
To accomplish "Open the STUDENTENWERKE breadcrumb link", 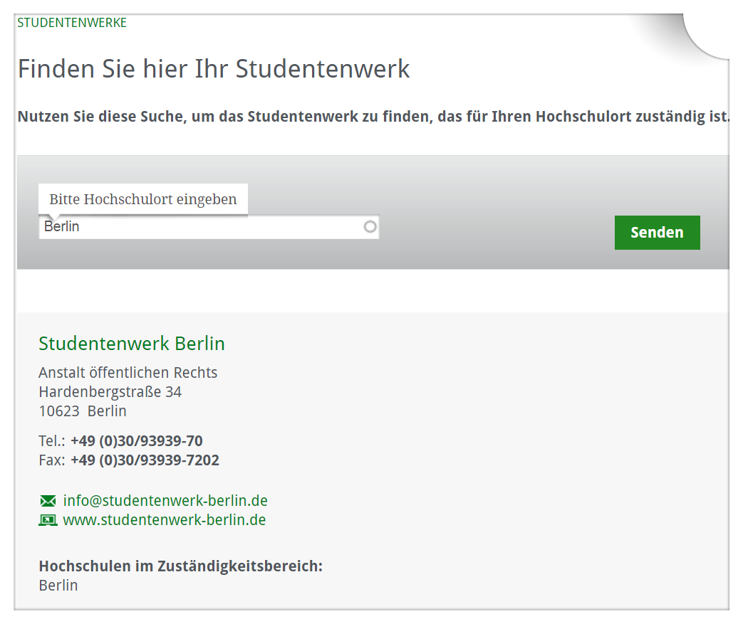I will 72,23.
